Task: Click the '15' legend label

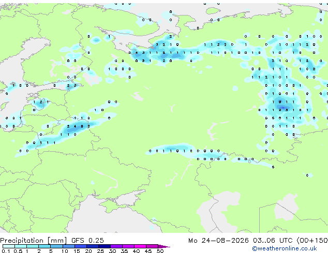Action: (77, 251)
